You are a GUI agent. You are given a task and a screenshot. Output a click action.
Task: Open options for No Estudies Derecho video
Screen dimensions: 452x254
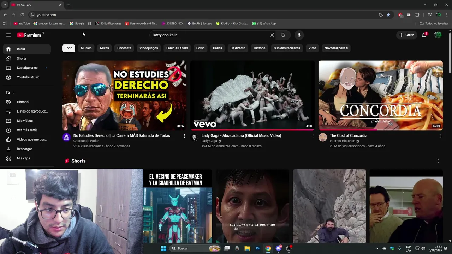tap(184, 136)
